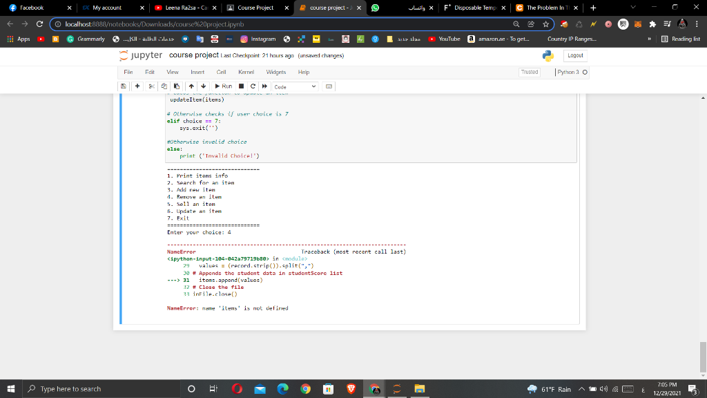Open the Extensions puzzle icon
Screen dimensions: 707x398
tap(652, 24)
